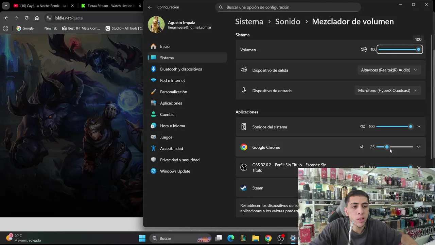Click Chrome home button
The image size is (435, 245).
[37, 18]
